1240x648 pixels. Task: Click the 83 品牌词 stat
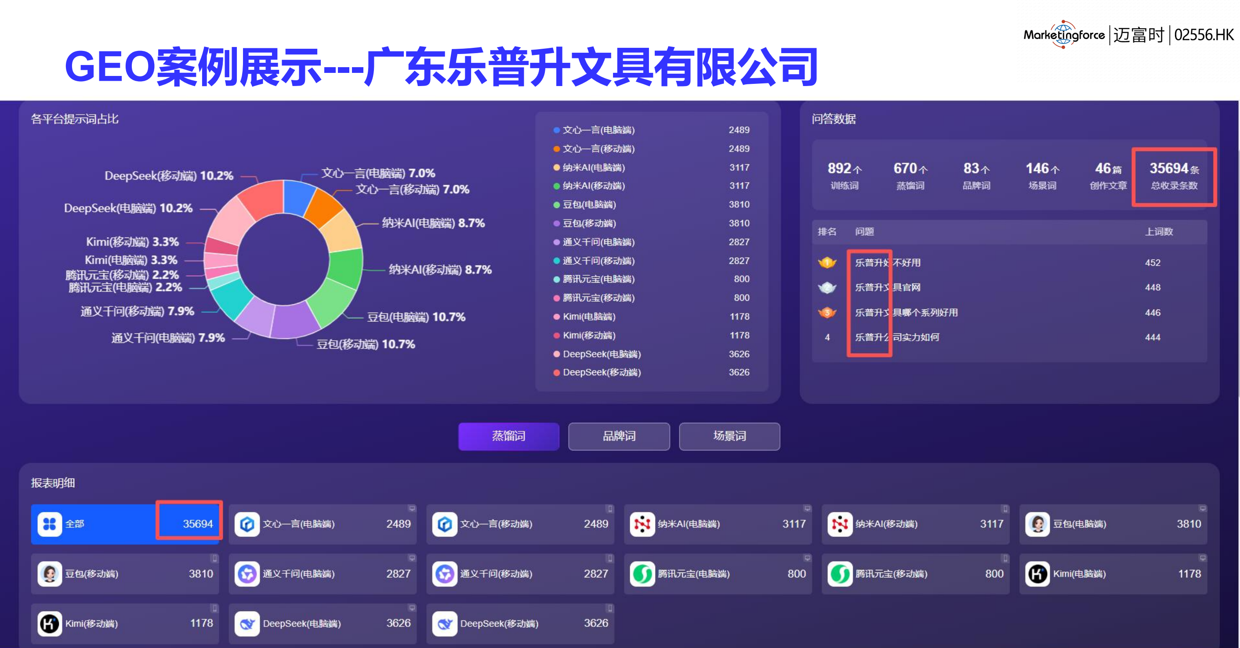pyautogui.click(x=976, y=176)
